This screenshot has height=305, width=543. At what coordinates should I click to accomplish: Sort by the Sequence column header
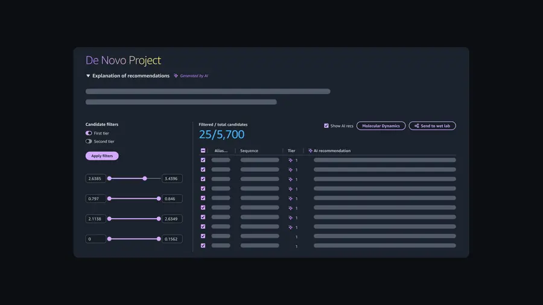[x=249, y=151]
